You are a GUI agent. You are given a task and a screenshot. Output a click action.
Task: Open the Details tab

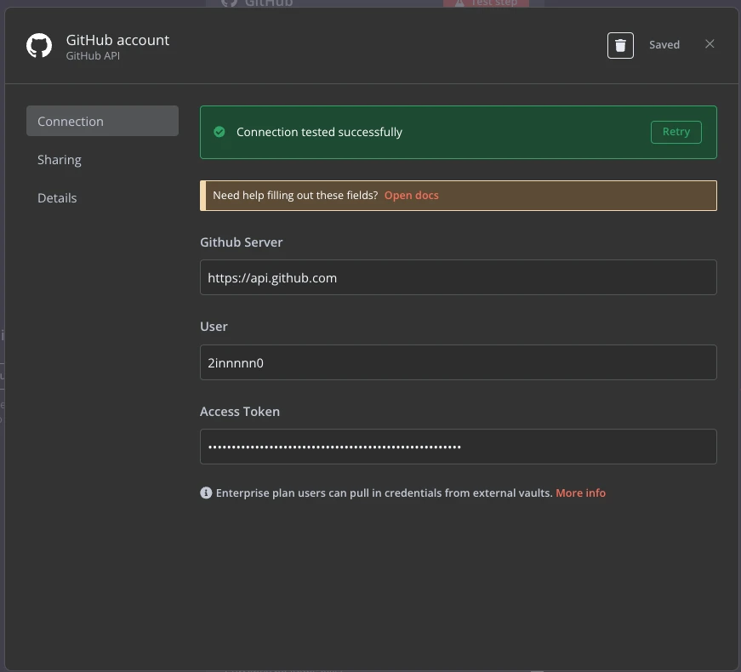(x=57, y=198)
